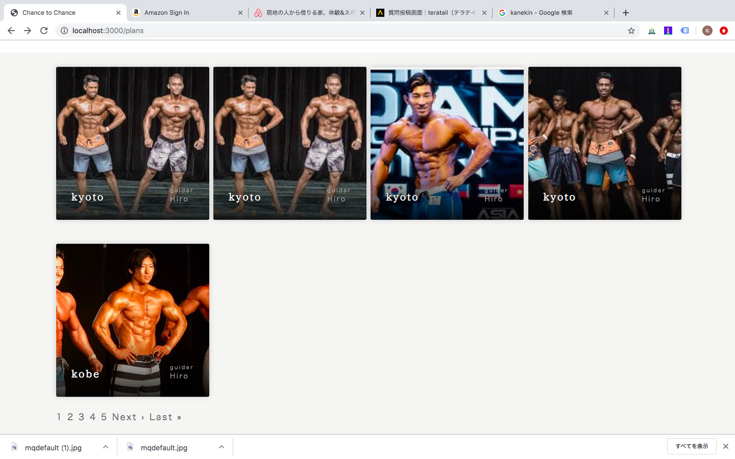Switch to the kanekin Google search tab
This screenshot has height=459, width=735.
coord(551,13)
